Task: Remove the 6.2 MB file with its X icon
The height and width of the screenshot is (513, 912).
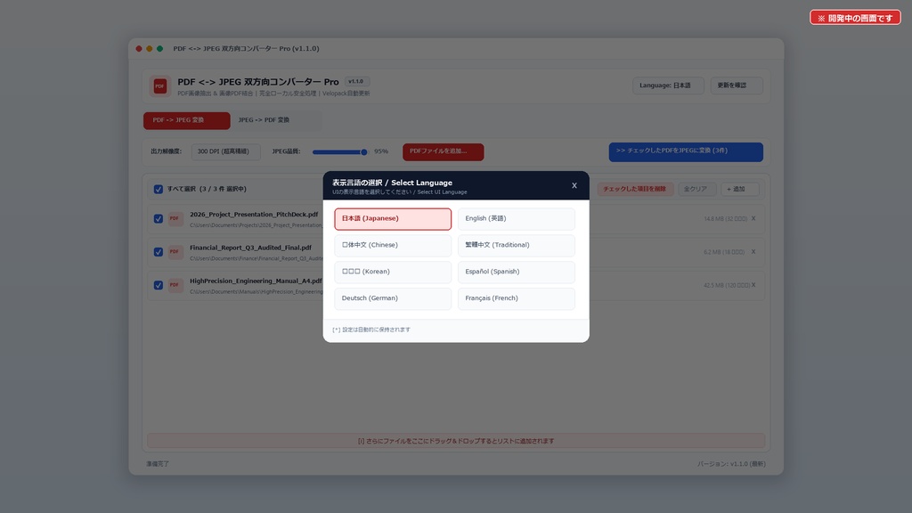Action: coord(753,252)
